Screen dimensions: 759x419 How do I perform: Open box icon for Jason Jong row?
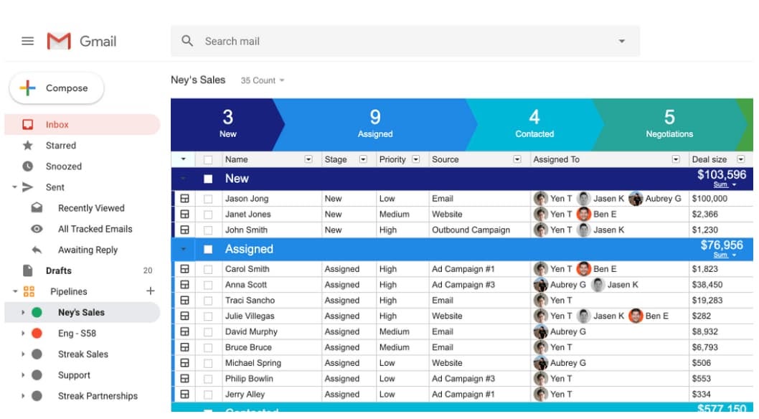pos(184,198)
